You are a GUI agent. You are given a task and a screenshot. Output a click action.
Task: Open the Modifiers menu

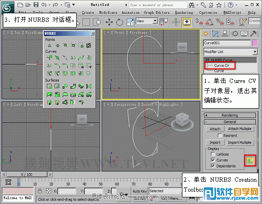[108, 12]
